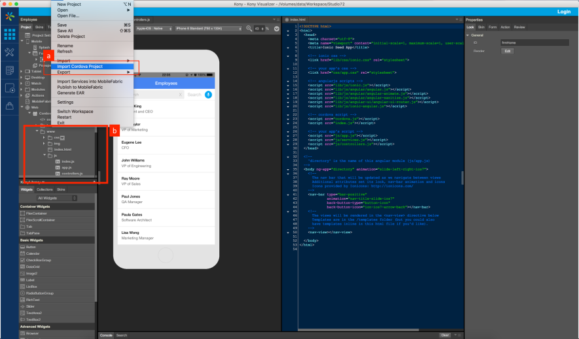The image size is (579, 339).
Task: Switch to the Search tab near Console
Action: click(122, 335)
